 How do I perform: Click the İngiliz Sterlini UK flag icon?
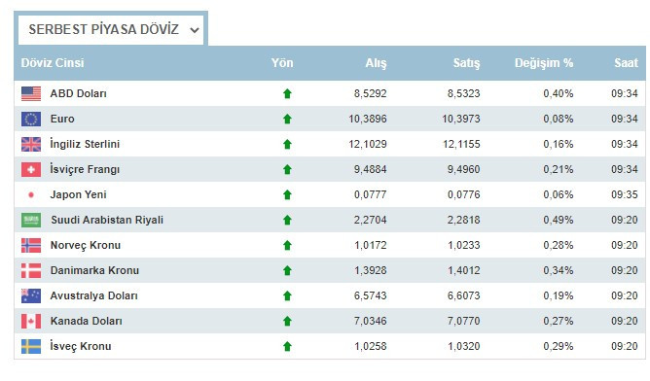(x=31, y=144)
